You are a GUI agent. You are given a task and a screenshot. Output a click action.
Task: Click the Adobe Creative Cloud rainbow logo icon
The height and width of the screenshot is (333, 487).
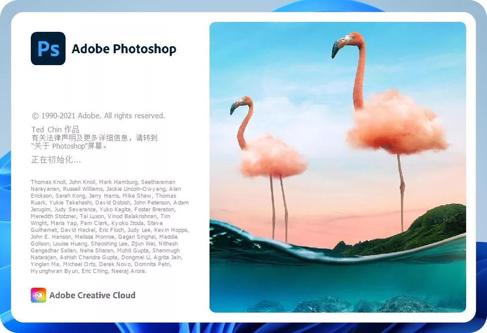tap(38, 295)
